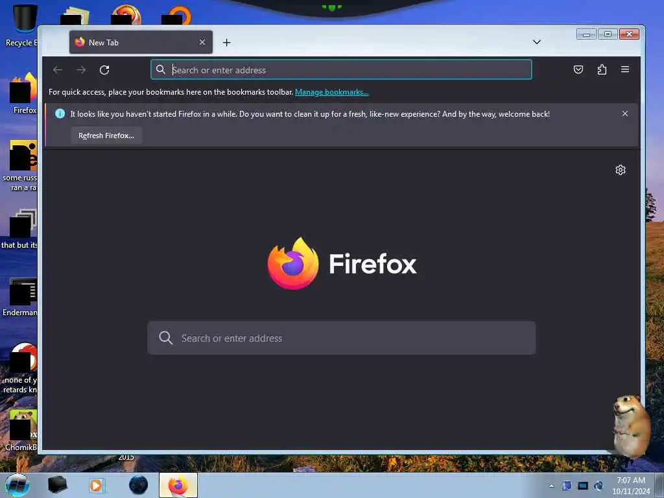Image resolution: width=664 pixels, height=498 pixels.
Task: Show hidden system tray icons
Action: [x=551, y=486]
